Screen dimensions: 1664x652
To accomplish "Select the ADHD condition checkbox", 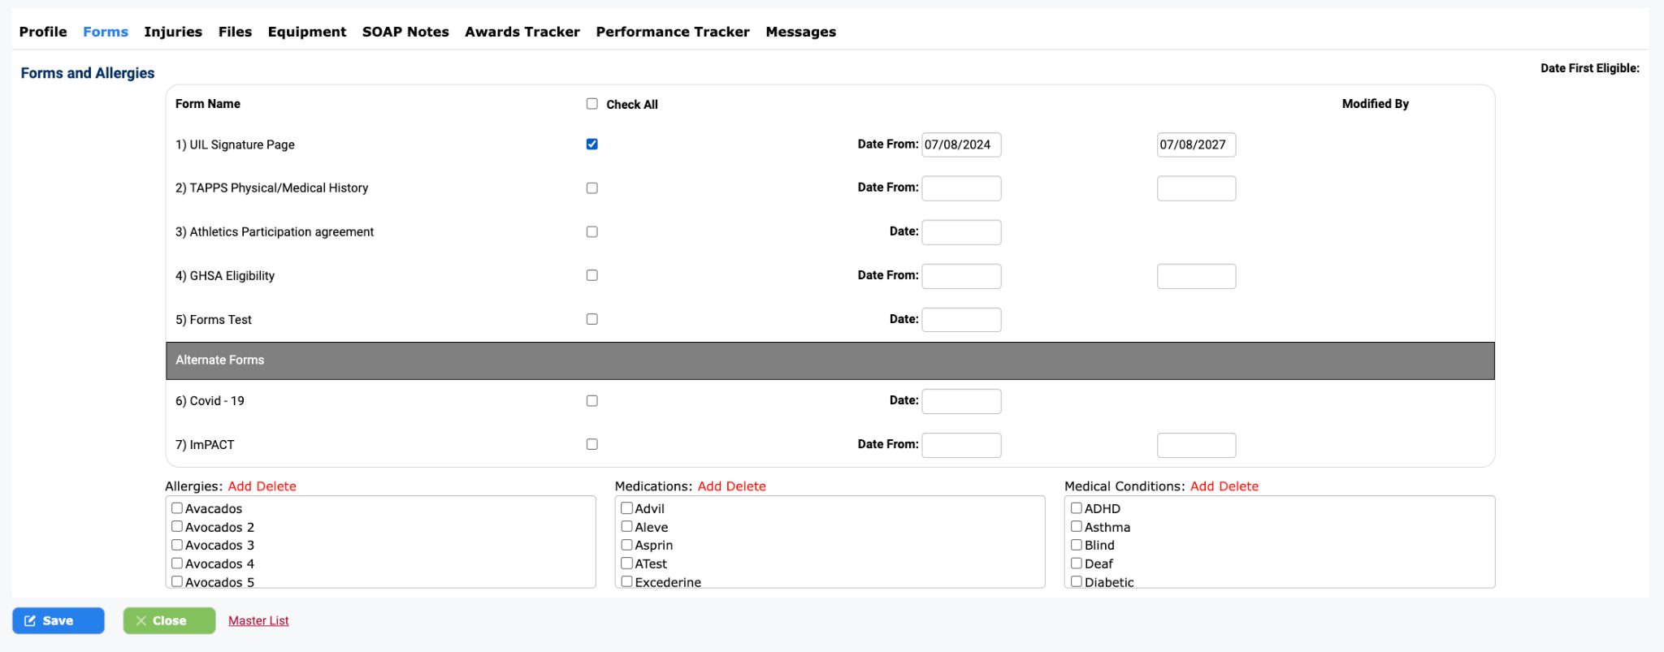I will (1077, 508).
